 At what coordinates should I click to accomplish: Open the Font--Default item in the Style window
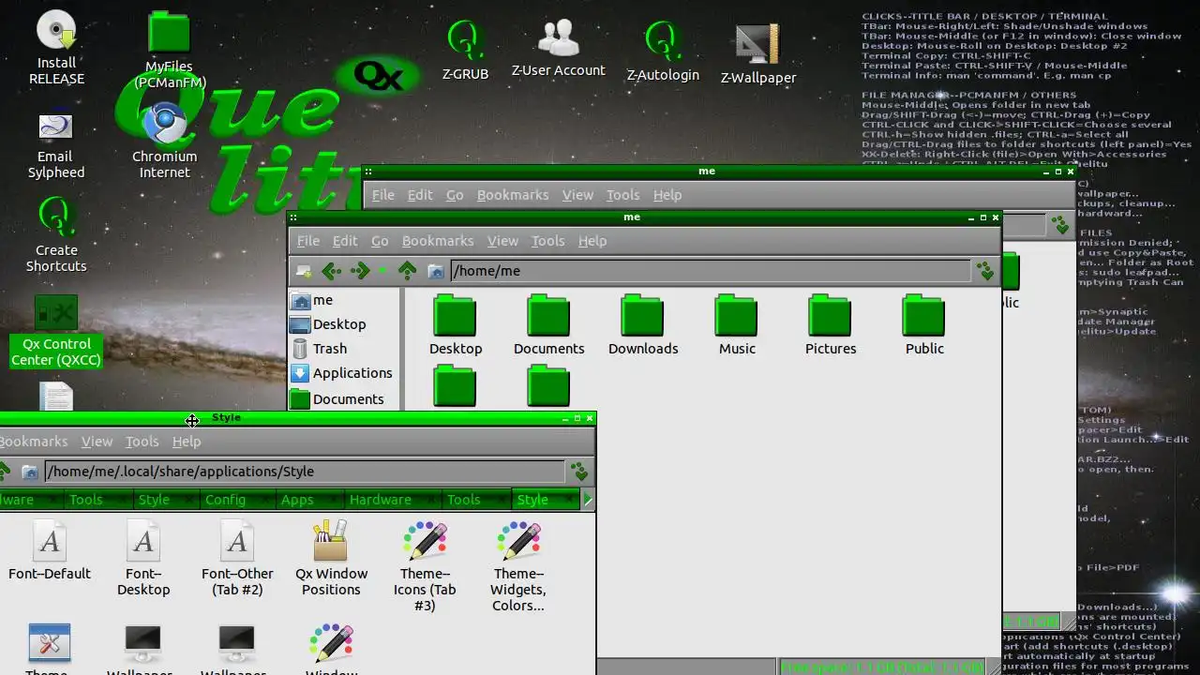point(50,551)
